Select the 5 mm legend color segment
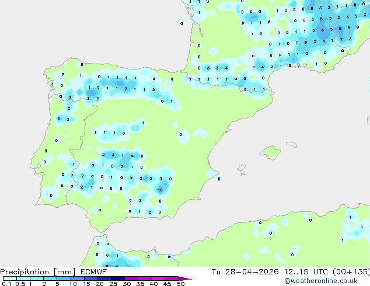Image resolution: width=370 pixels, height=286 pixels. (x=64, y=278)
